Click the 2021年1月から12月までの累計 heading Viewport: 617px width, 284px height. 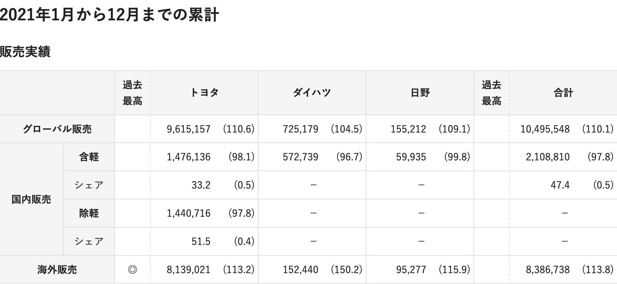109,15
